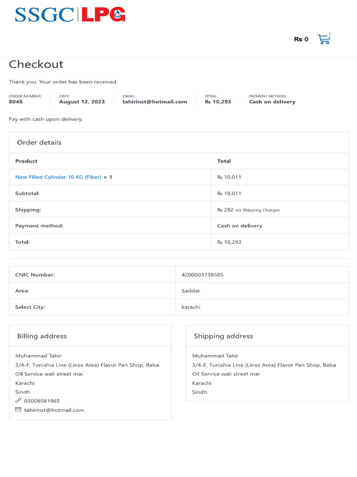The height and width of the screenshot is (477, 357).
Task: Click the CNIC number 4200003738585
Action: click(x=202, y=275)
